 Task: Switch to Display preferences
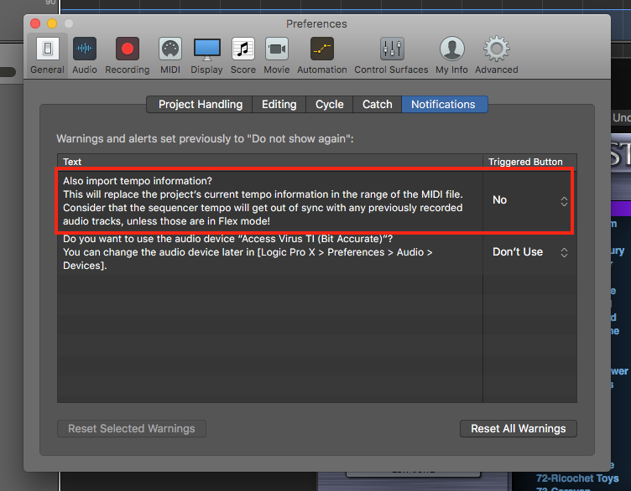coord(206,55)
